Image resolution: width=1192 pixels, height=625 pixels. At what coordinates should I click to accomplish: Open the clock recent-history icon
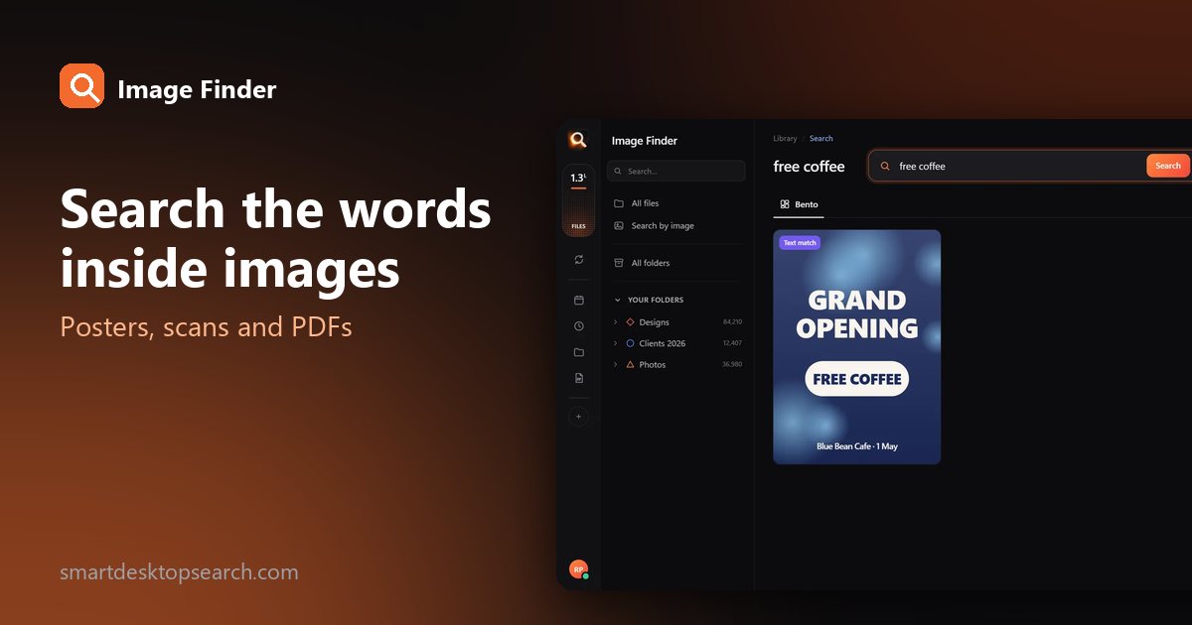coord(579,326)
